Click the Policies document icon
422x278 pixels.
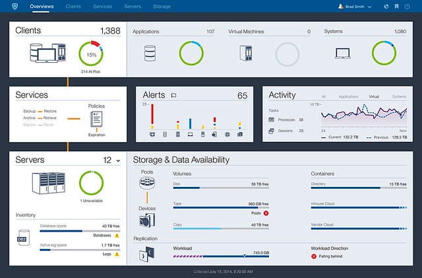96,120
